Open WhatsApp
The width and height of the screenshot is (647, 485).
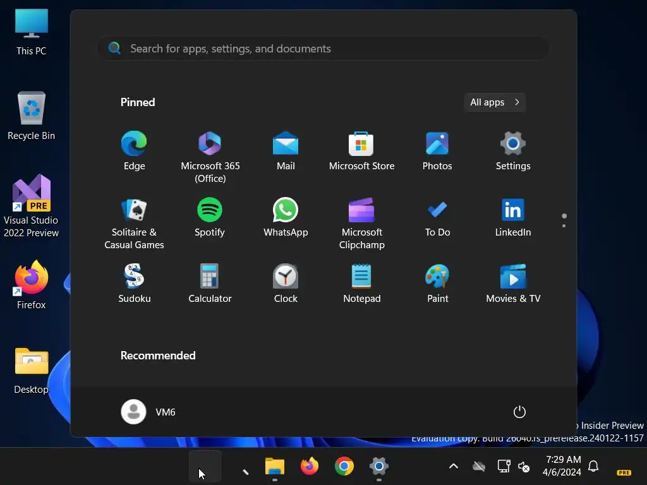coord(286,217)
